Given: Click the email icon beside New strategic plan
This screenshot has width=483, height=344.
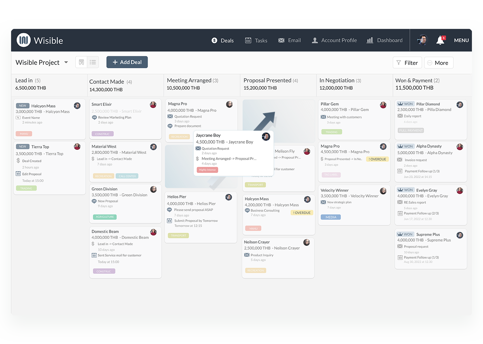Looking at the screenshot, I should [323, 202].
